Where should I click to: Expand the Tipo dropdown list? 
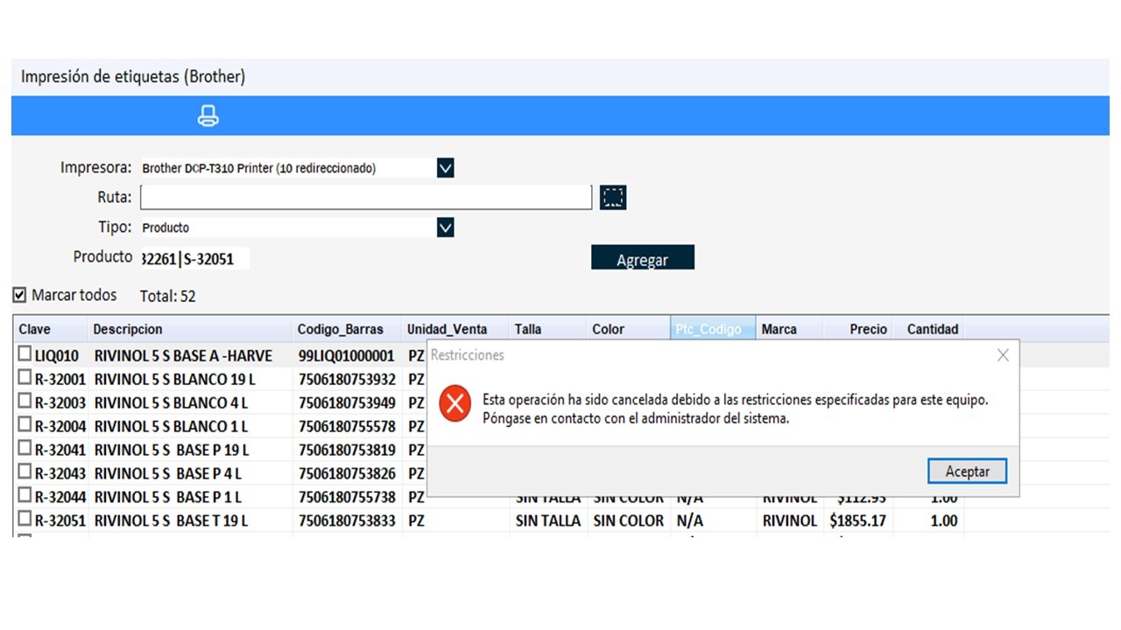click(x=445, y=227)
